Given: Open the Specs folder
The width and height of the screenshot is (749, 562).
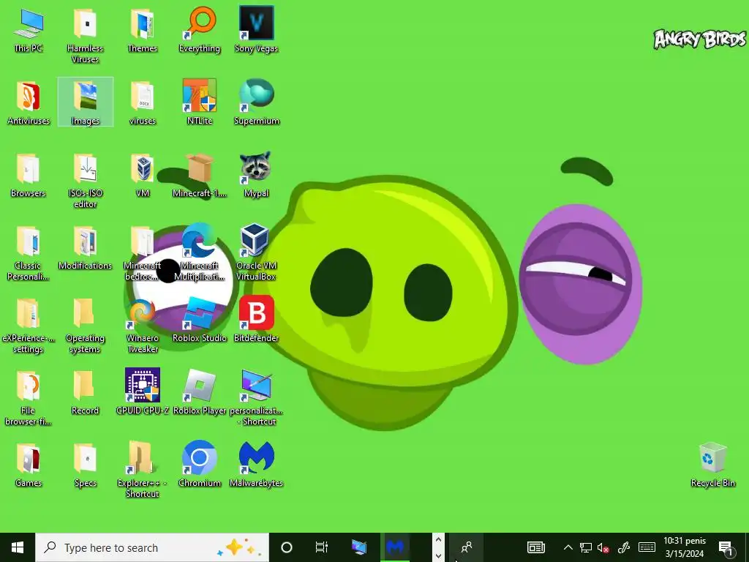Looking at the screenshot, I should 85,465.
